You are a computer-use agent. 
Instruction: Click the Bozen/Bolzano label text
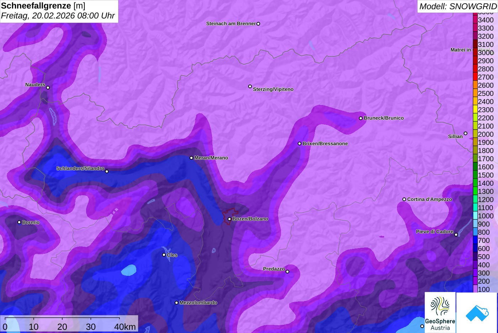250,219
